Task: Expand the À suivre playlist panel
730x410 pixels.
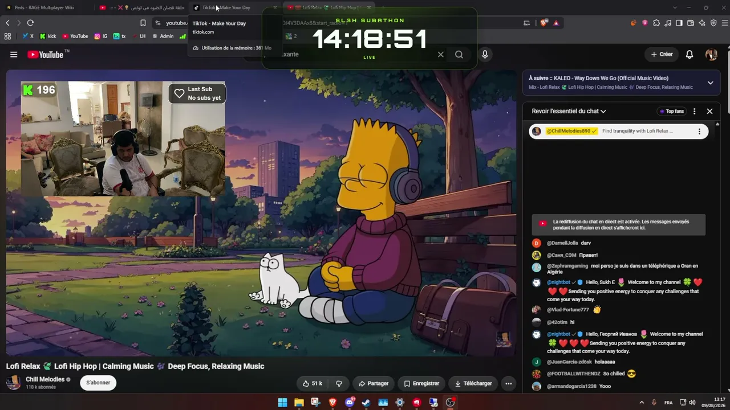Action: pyautogui.click(x=710, y=83)
